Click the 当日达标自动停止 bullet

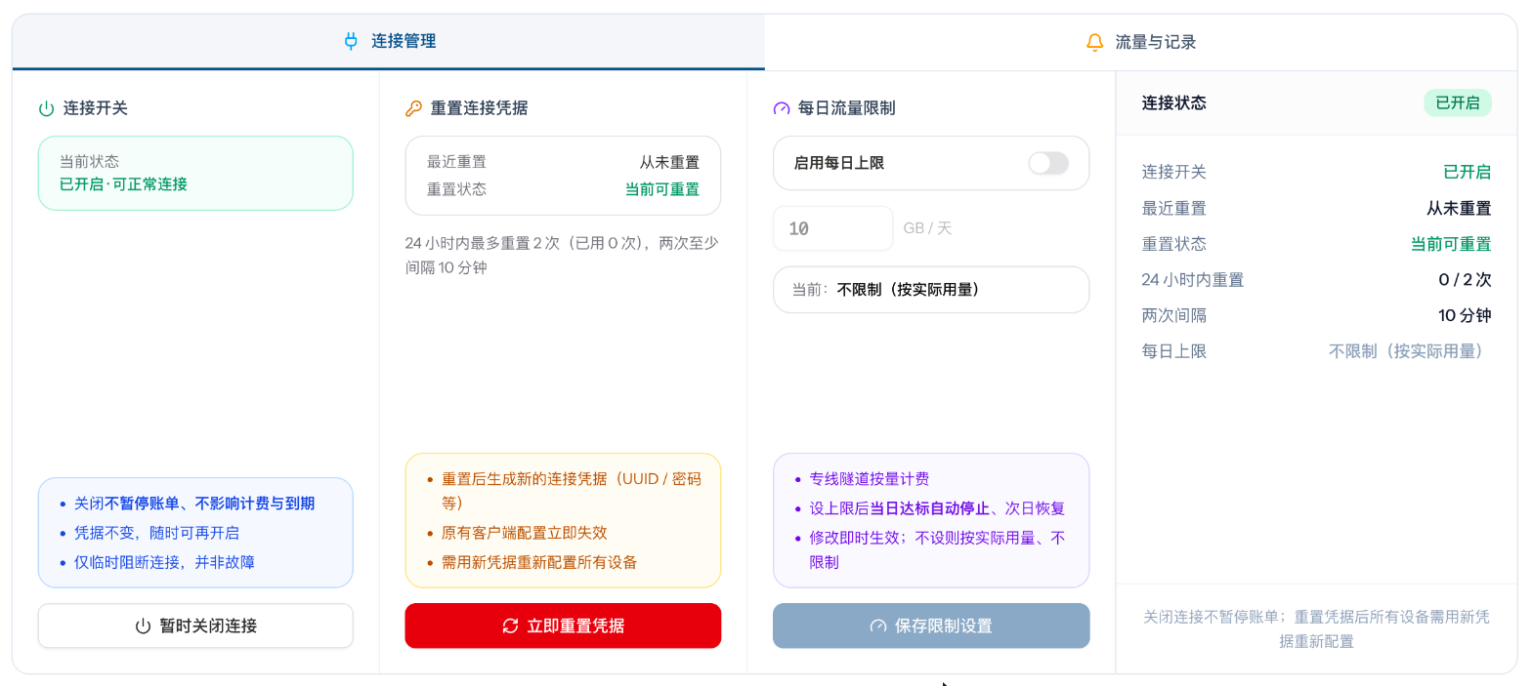(x=937, y=508)
